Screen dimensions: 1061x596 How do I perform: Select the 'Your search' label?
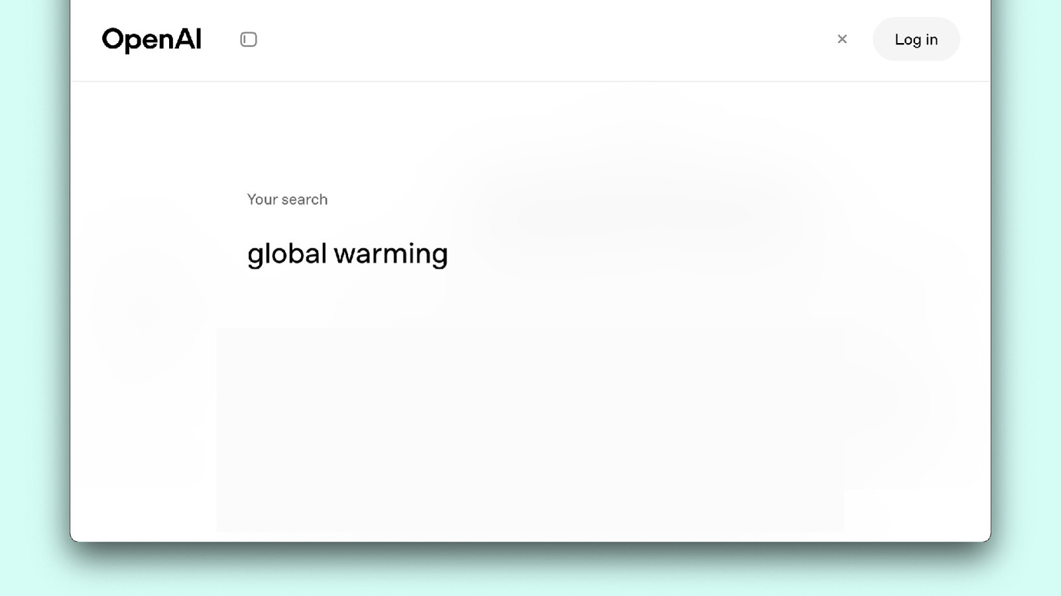coord(287,199)
